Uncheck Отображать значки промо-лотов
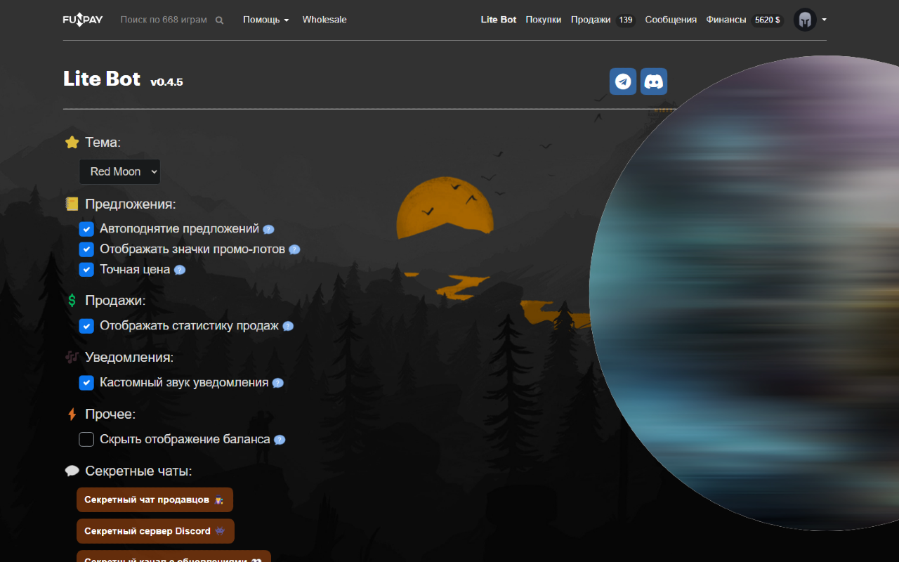Image resolution: width=899 pixels, height=562 pixels. click(86, 249)
